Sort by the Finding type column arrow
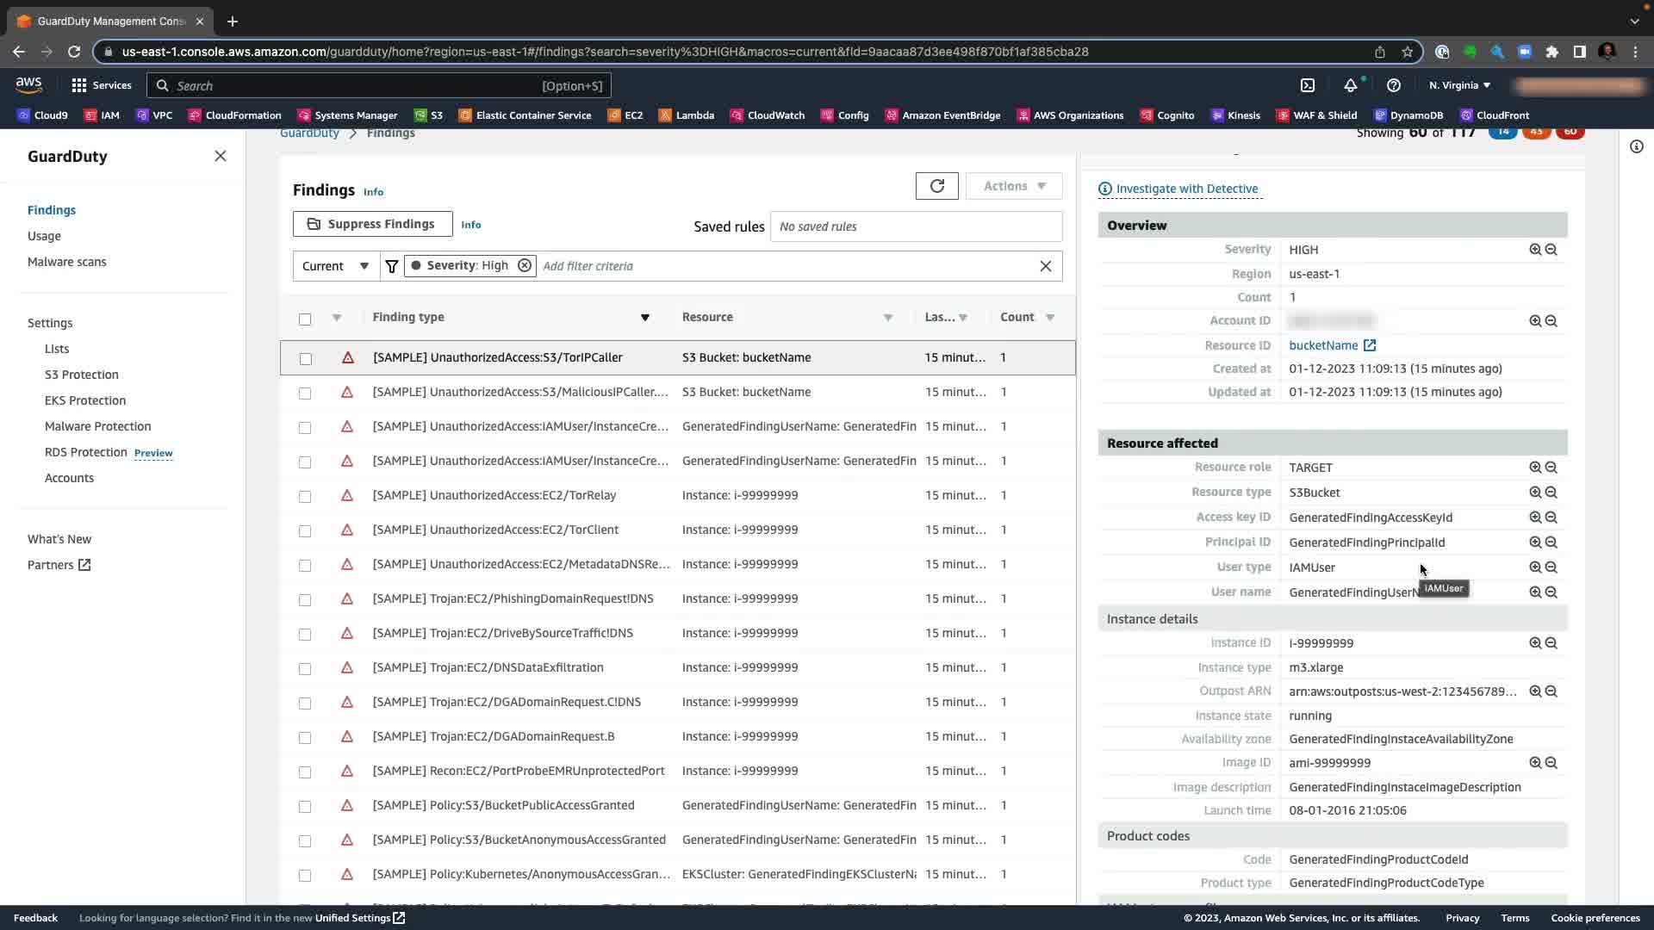Image resolution: width=1654 pixels, height=930 pixels. pyautogui.click(x=644, y=318)
